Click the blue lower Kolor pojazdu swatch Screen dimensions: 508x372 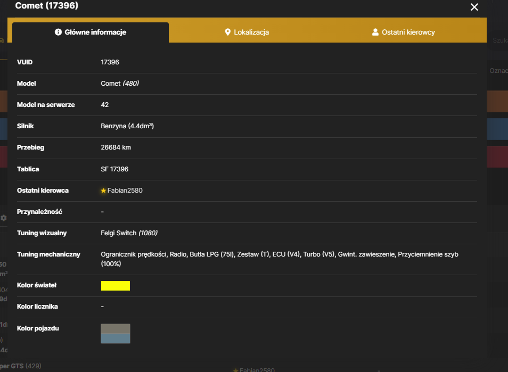(116, 338)
